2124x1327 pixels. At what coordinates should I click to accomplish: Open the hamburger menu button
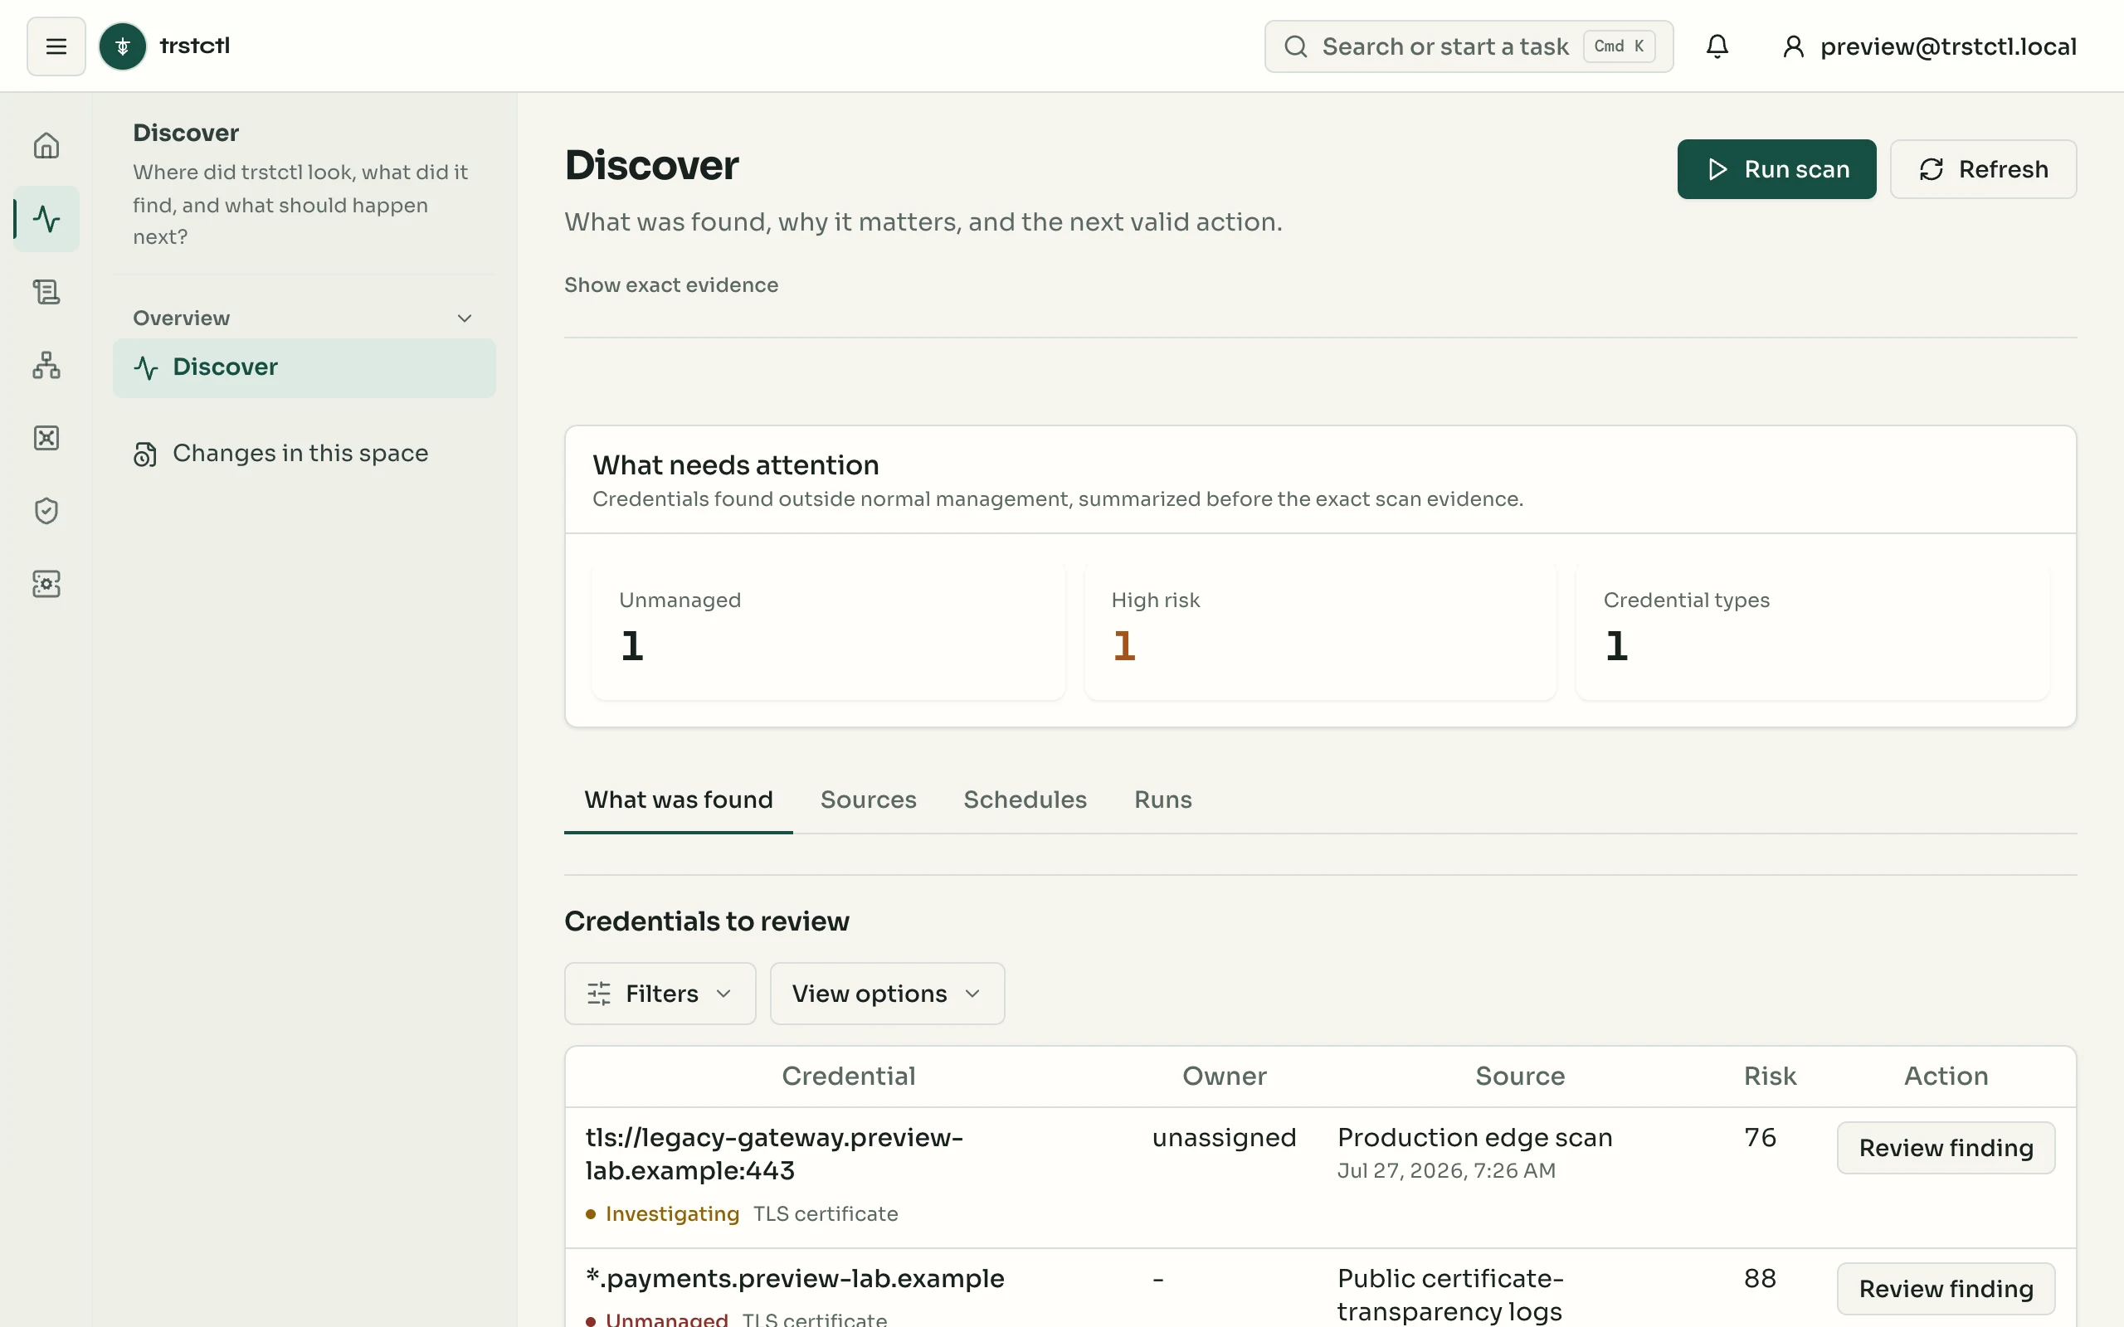tap(56, 46)
